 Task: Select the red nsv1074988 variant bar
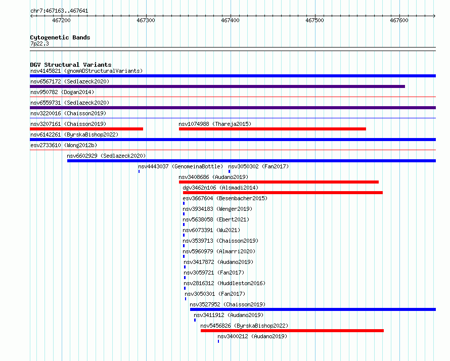pyautogui.click(x=273, y=129)
